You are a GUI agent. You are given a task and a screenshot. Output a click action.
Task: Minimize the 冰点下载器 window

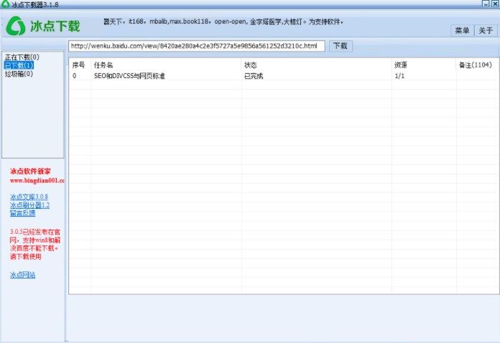486,4
